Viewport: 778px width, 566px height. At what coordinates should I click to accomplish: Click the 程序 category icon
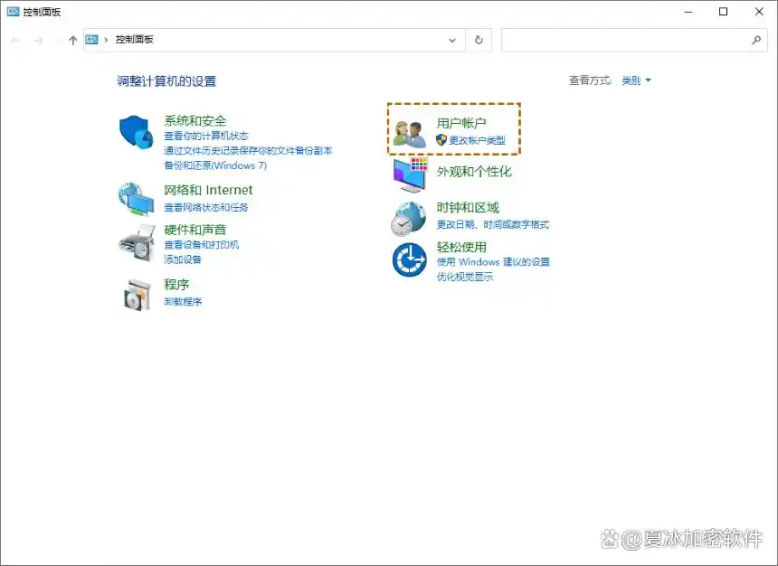pyautogui.click(x=136, y=294)
